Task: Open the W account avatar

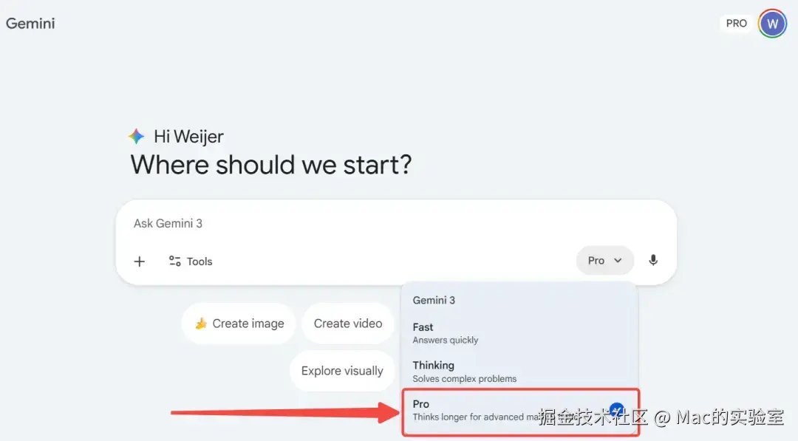Action: tap(772, 23)
